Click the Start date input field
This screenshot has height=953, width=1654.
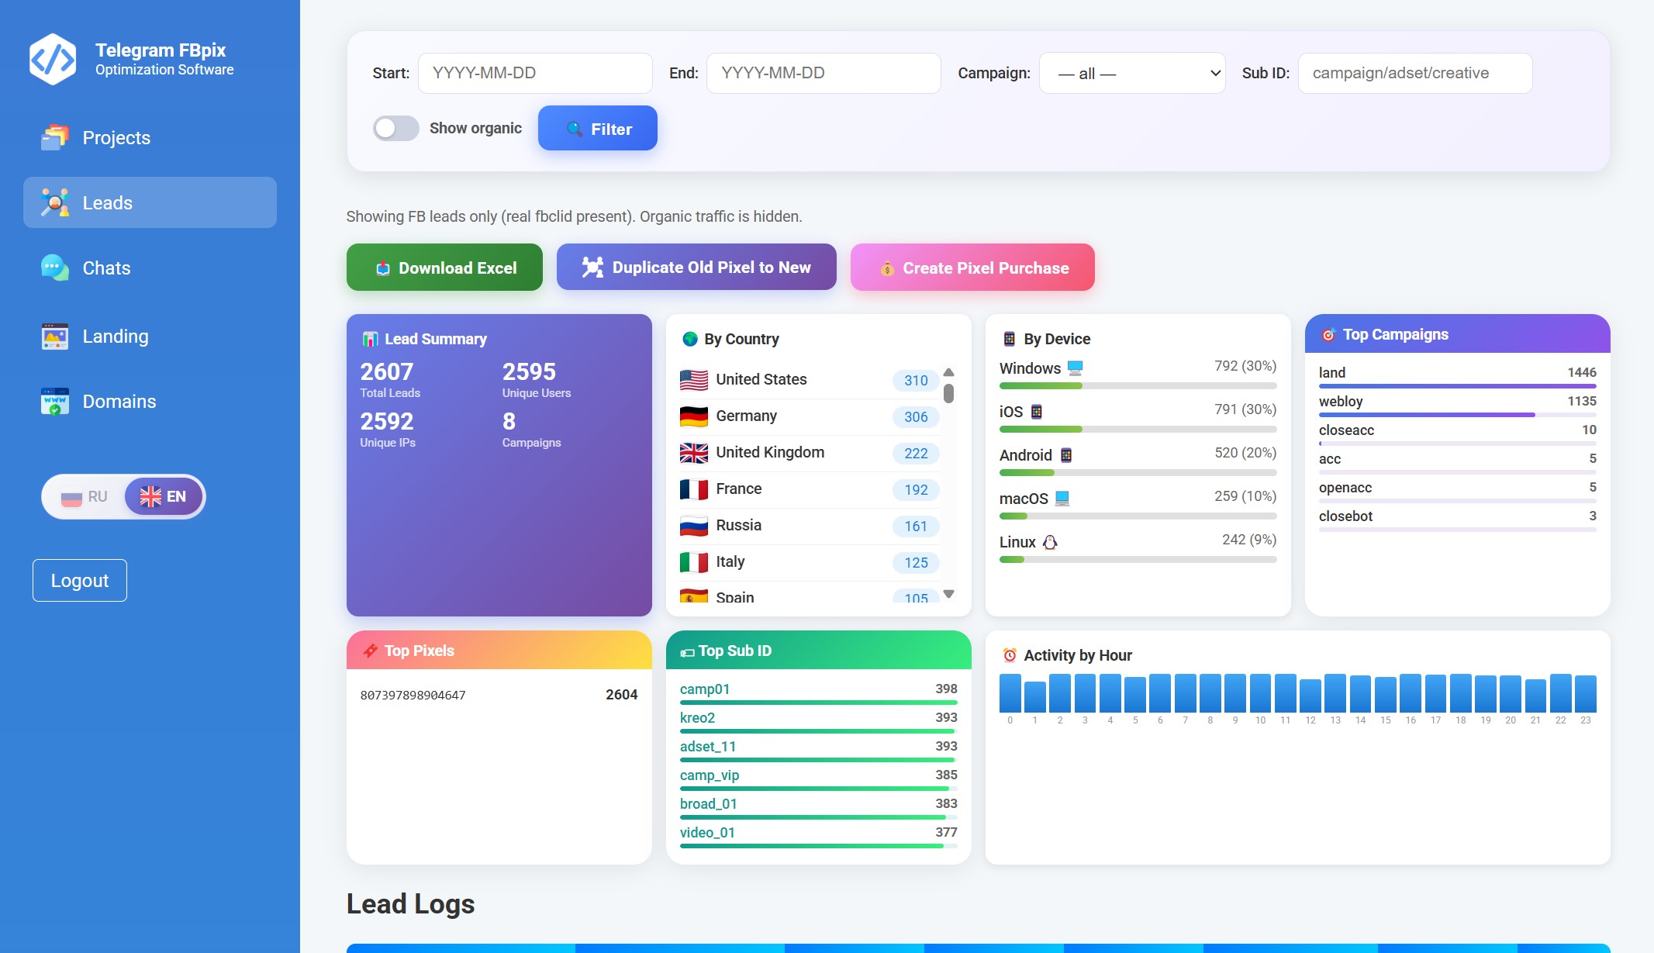pyautogui.click(x=535, y=73)
